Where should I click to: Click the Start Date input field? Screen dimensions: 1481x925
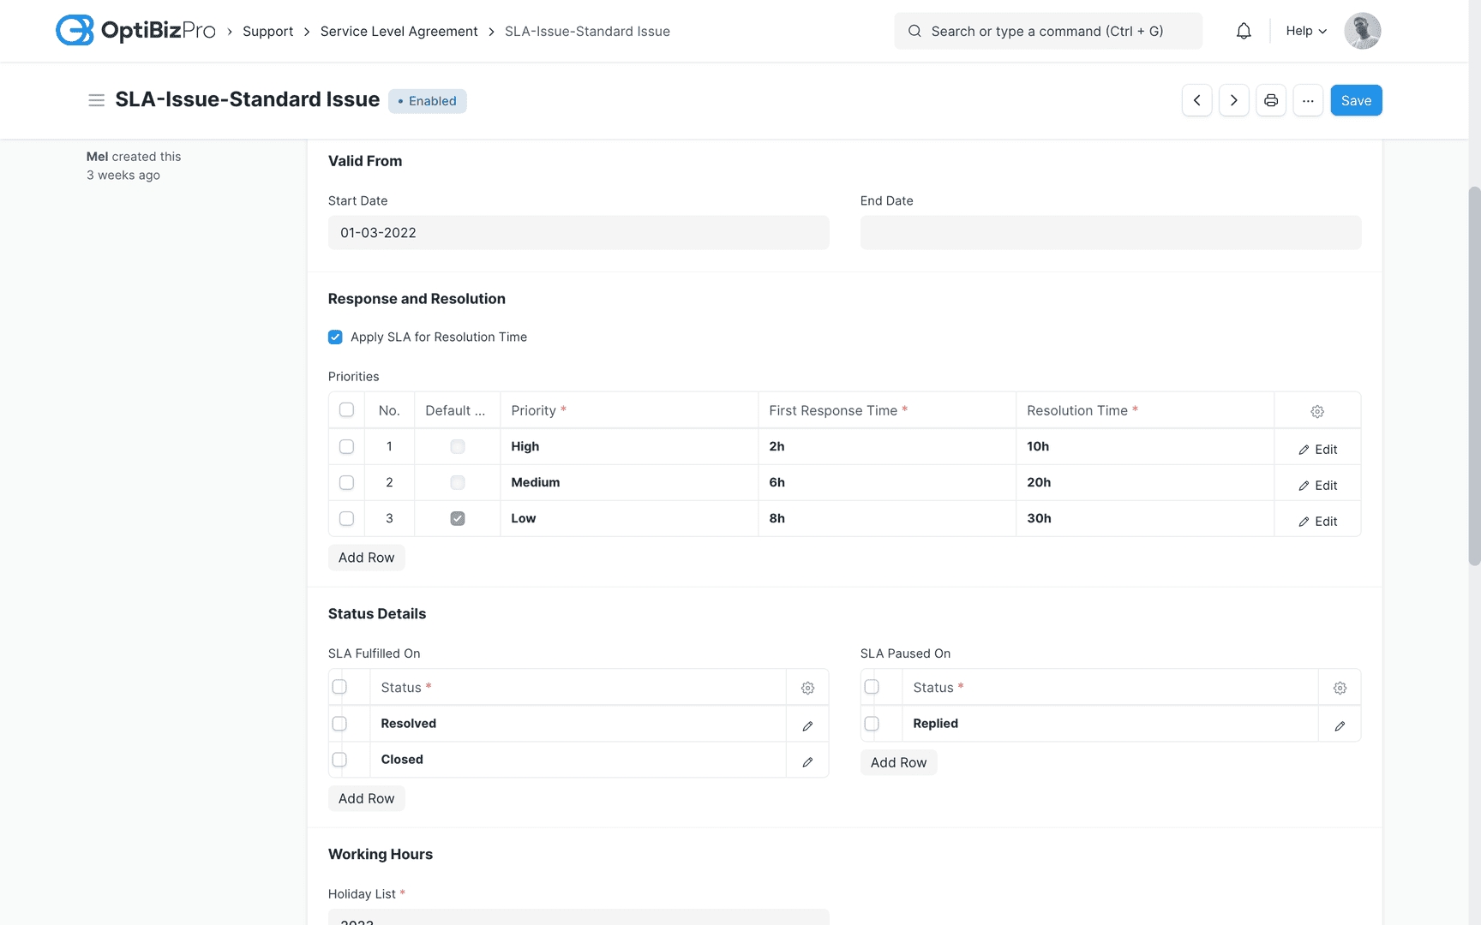tap(579, 232)
